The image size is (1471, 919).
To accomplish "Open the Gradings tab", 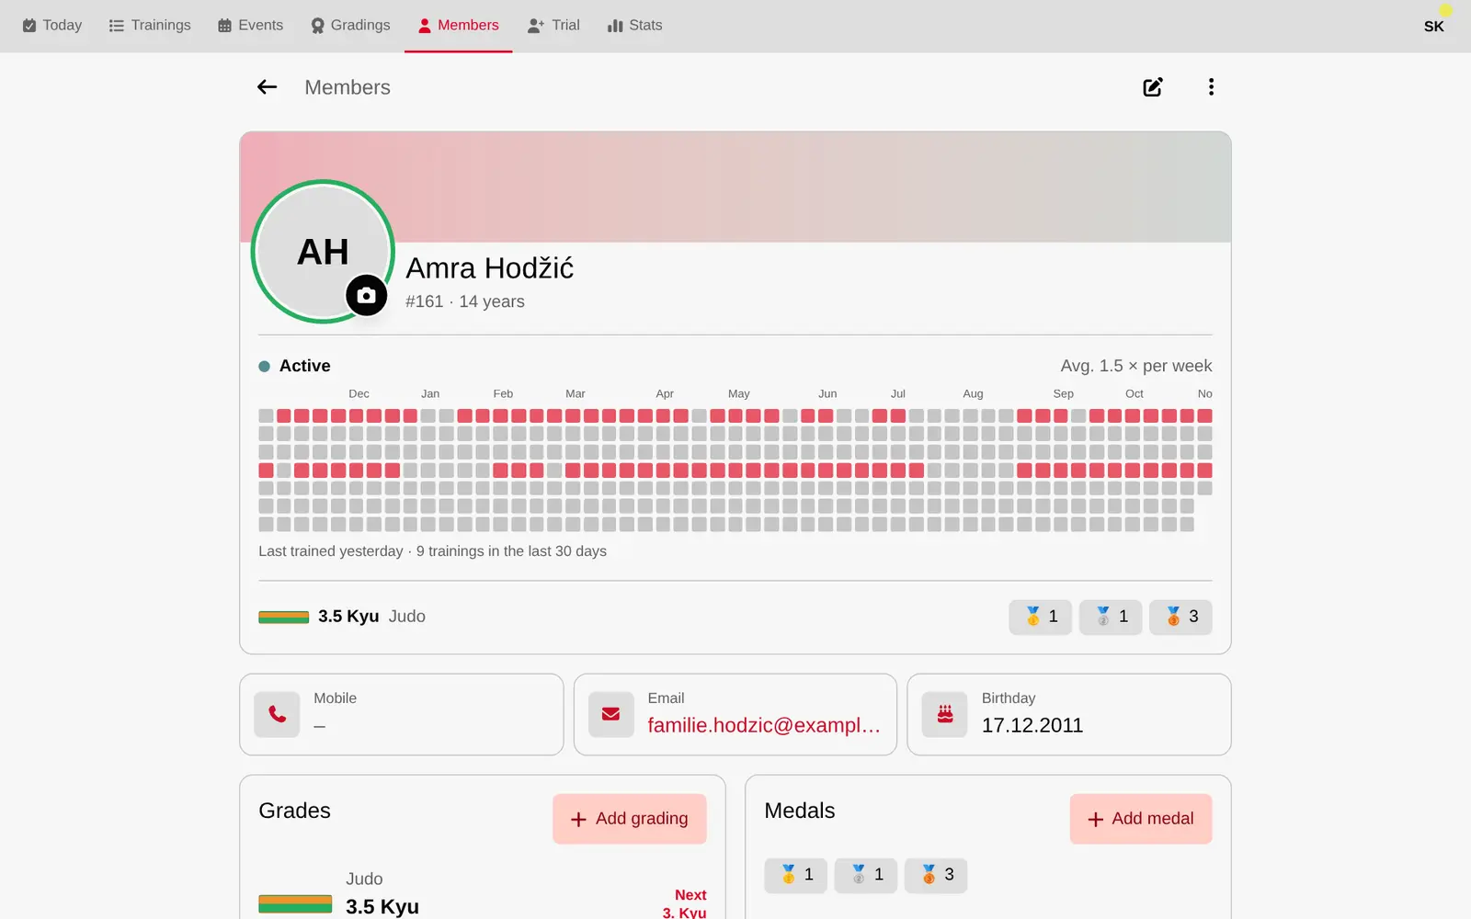I will click(350, 26).
